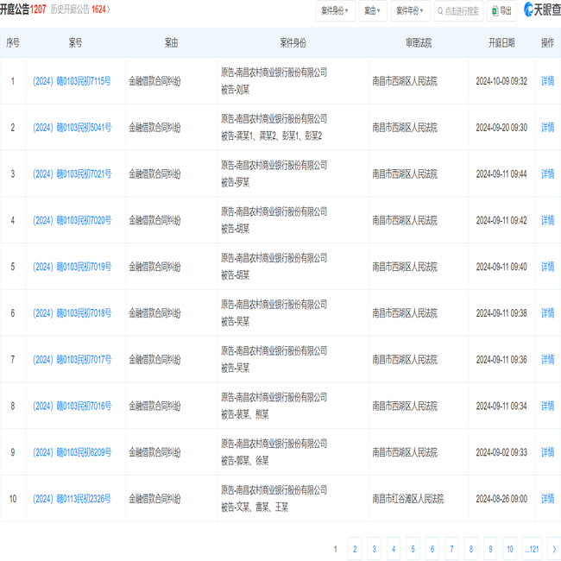Click the search input field
The width and height of the screenshot is (561, 561).
point(458,11)
